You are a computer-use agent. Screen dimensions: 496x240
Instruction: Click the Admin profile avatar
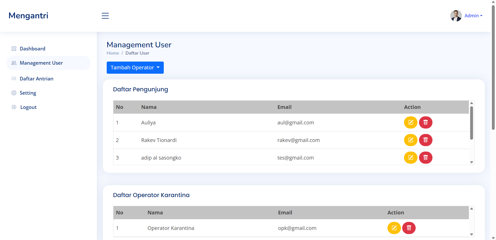tap(456, 16)
